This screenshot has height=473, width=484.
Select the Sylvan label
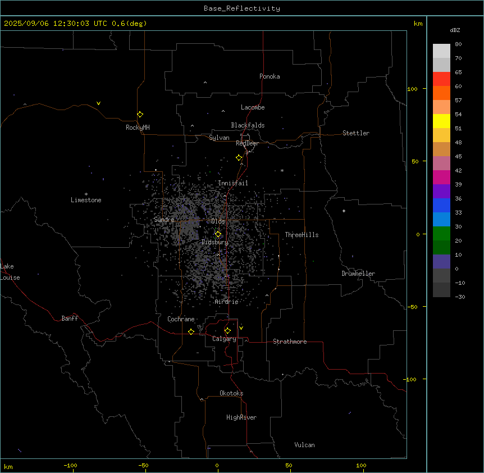(x=219, y=138)
